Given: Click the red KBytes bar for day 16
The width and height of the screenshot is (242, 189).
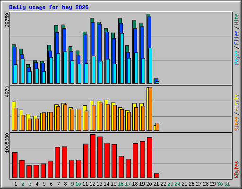Looking at the screenshot, I should pos(121,167).
